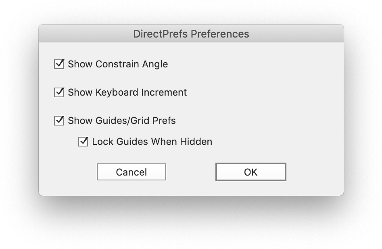Confirm preferences with the OK button
This screenshot has width=382, height=249.
[250, 172]
